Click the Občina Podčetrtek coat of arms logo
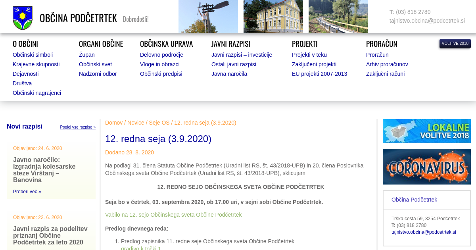The height and width of the screenshot is (250, 476). point(23,18)
